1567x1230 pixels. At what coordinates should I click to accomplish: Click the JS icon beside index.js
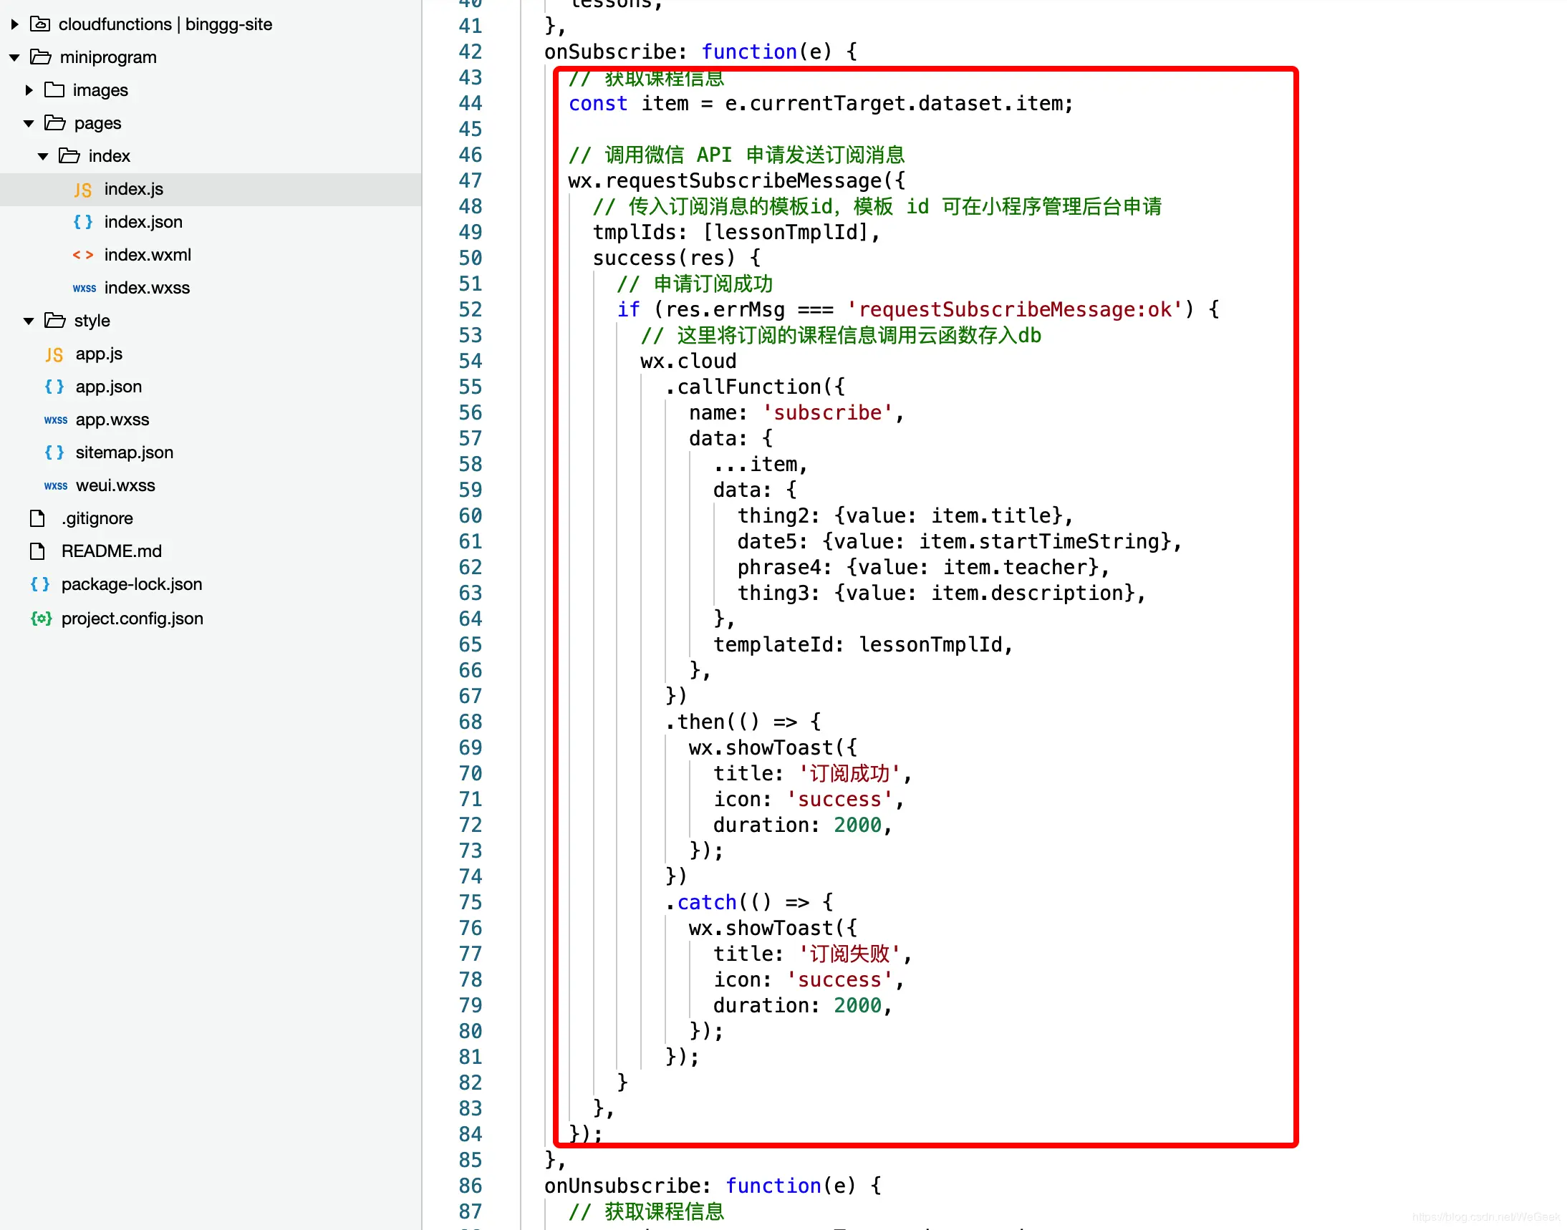(82, 190)
